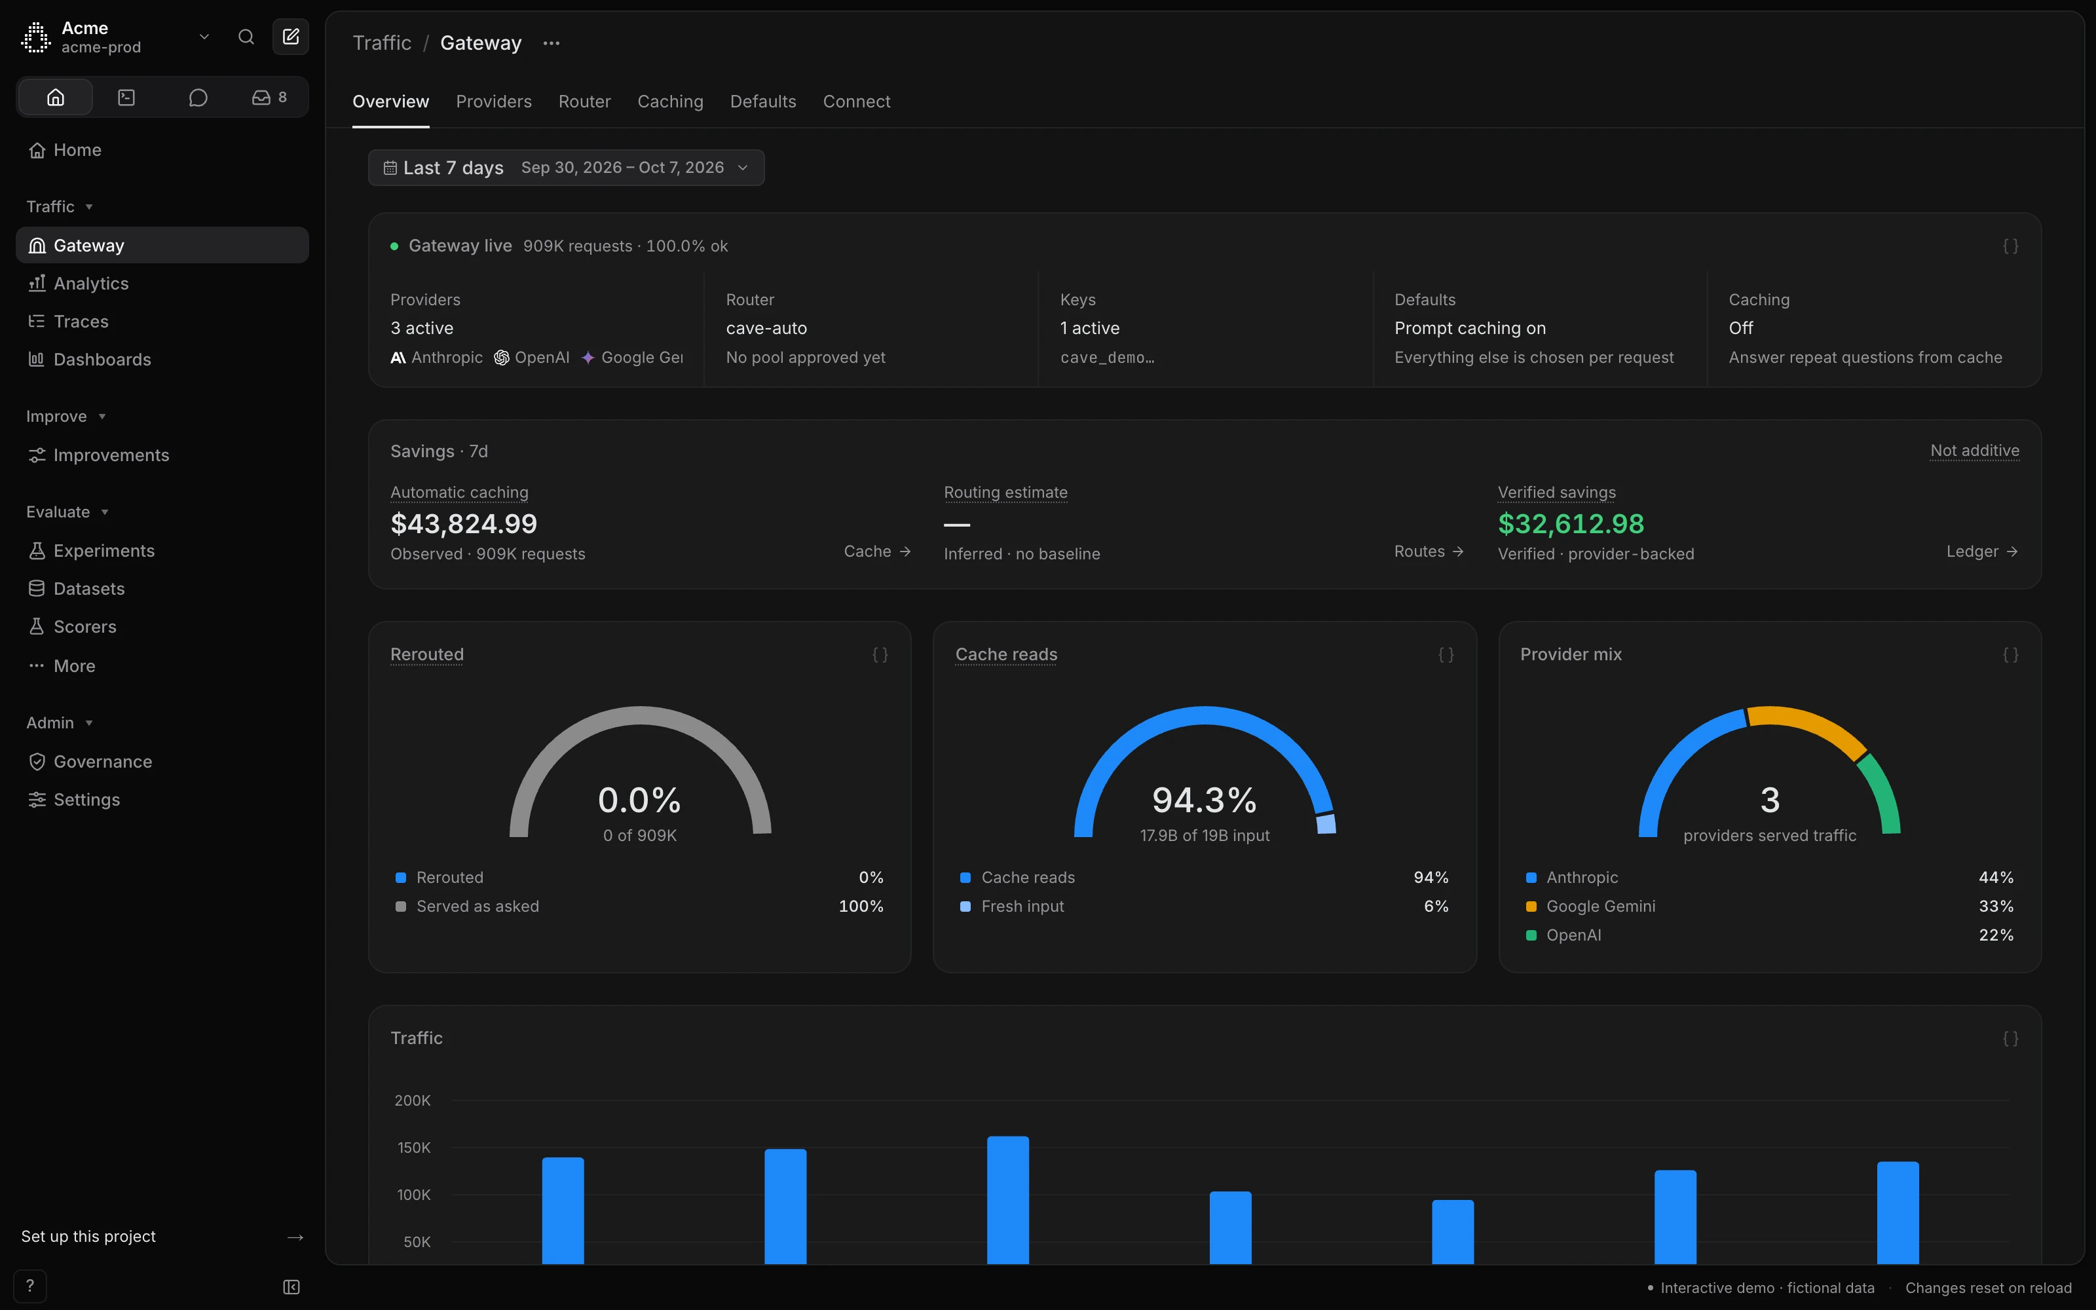The width and height of the screenshot is (2096, 1310).
Task: Open the three-dots menu beside Gateway title
Action: [552, 43]
